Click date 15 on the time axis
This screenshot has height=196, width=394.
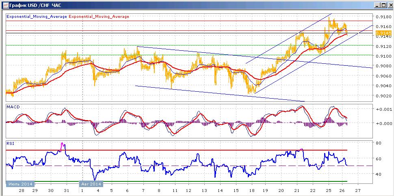click(x=236, y=191)
